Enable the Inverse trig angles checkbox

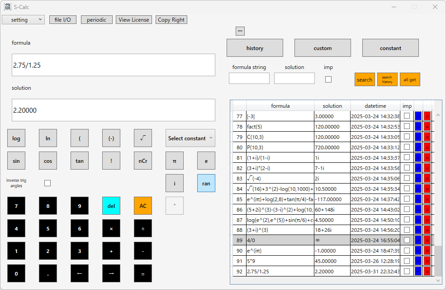(47, 183)
